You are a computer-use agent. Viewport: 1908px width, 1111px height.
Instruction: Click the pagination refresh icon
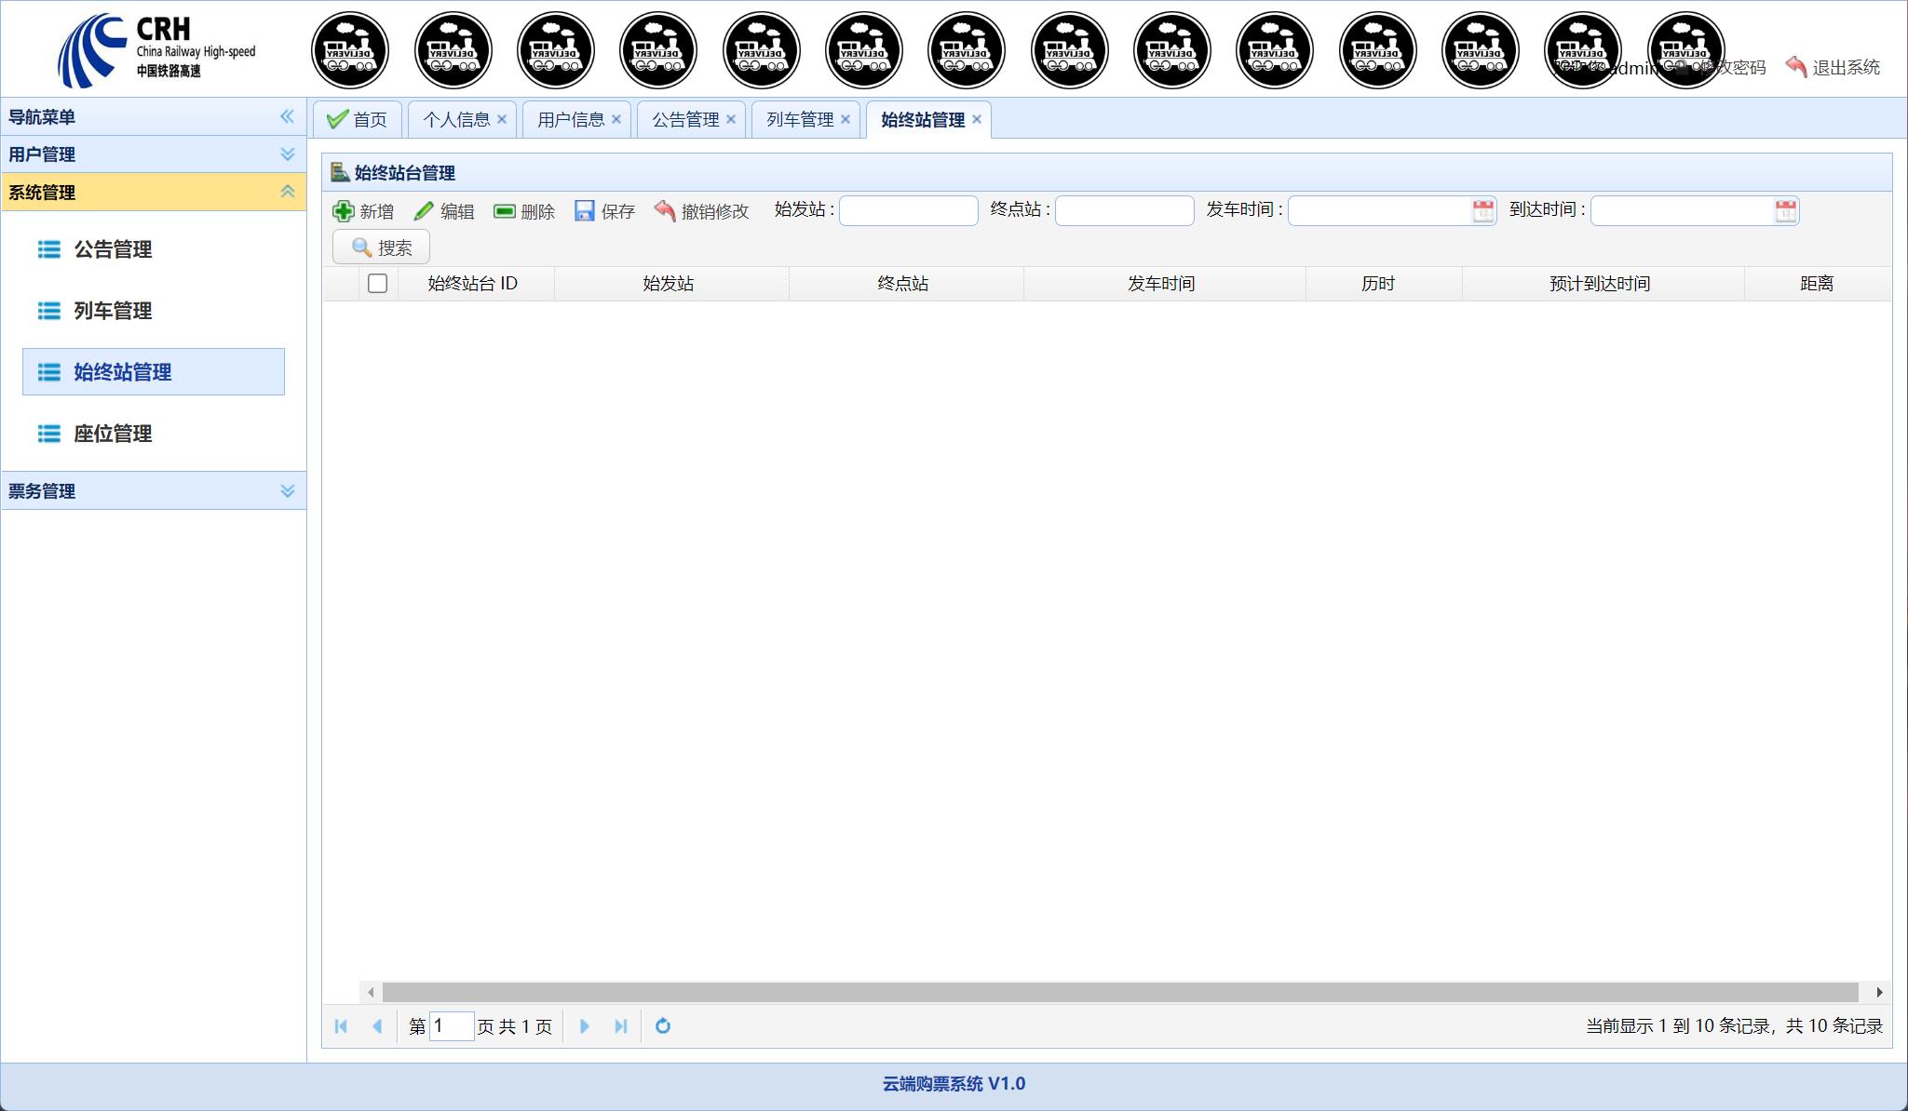663,1025
